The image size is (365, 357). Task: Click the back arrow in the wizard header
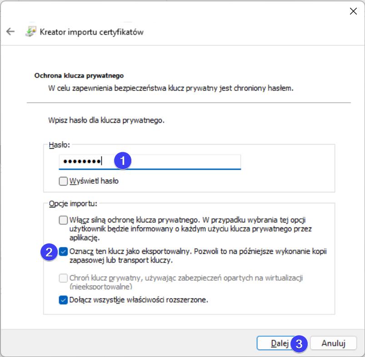(x=10, y=32)
